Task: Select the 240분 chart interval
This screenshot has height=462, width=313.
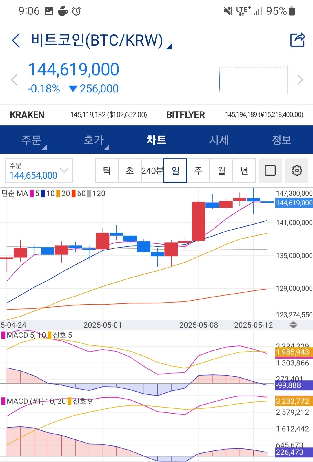Action: 152,170
